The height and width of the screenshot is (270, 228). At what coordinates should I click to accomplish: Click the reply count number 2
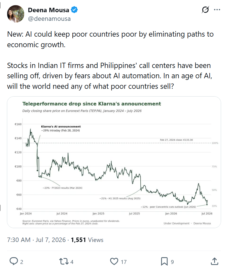tap(22, 262)
